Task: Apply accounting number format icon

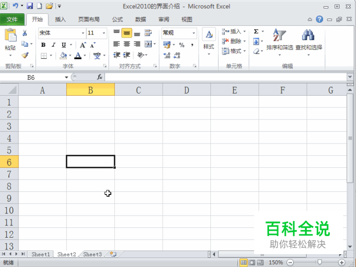Action: [x=167, y=45]
